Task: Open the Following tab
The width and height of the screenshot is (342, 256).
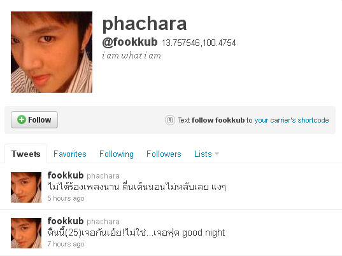Action: coord(117,154)
